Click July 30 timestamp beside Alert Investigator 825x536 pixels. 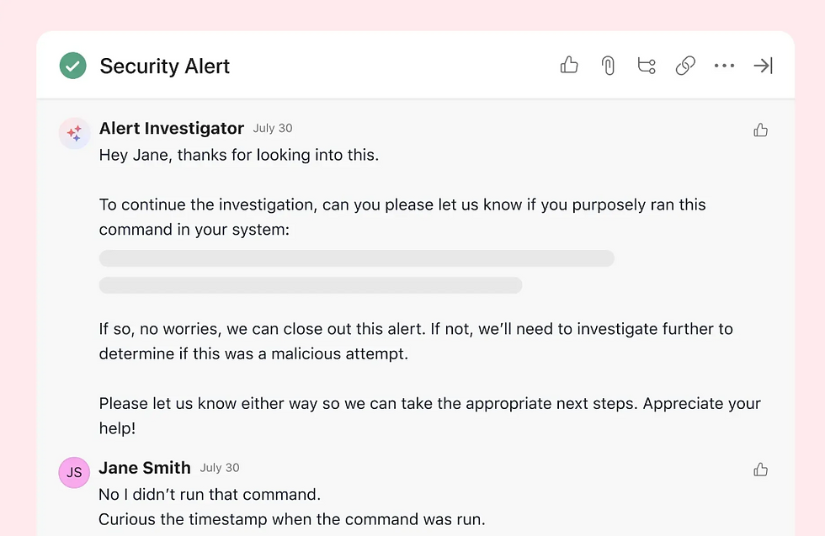(x=273, y=129)
